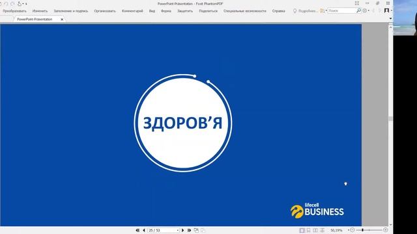The height and width of the screenshot is (234, 417).
Task: Expand the user account dropdown arrow
Action: (x=391, y=10)
